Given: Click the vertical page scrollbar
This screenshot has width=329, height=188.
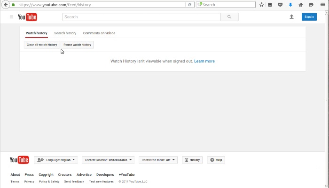Looking at the screenshot, I should (327, 99).
